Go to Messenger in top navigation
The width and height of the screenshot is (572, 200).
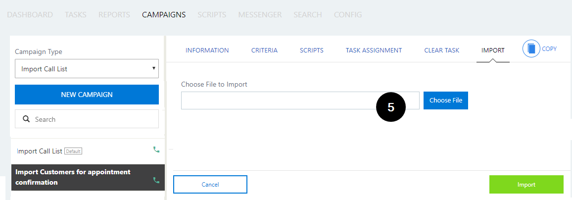coord(260,14)
